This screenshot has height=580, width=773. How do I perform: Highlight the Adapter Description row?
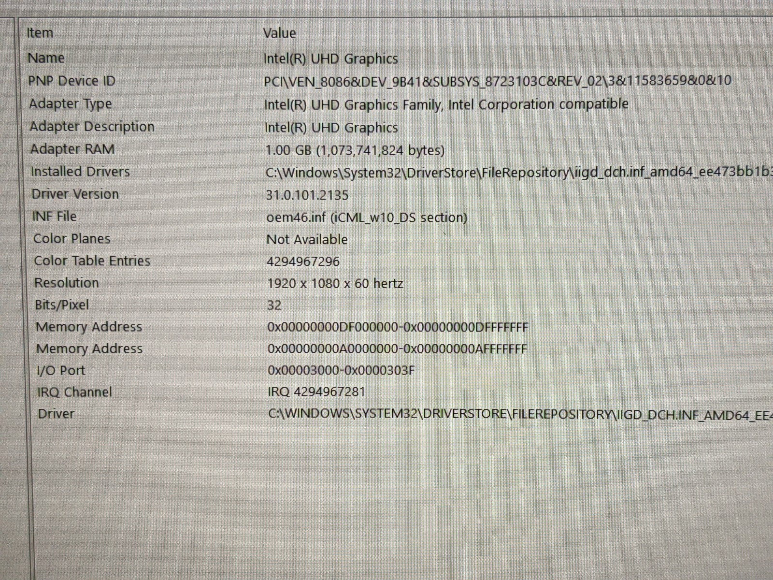click(92, 127)
